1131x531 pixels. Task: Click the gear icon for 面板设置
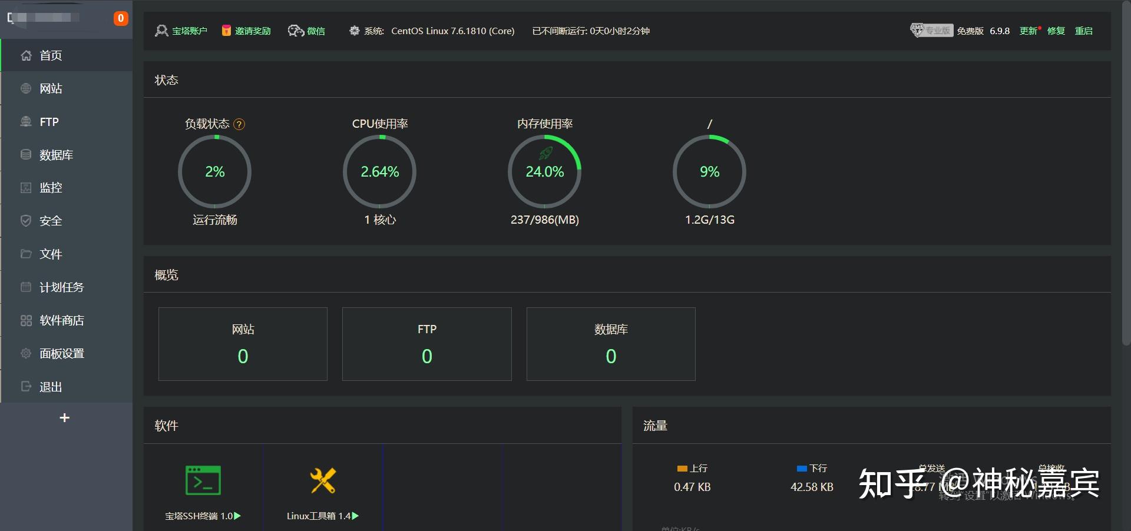pos(26,353)
